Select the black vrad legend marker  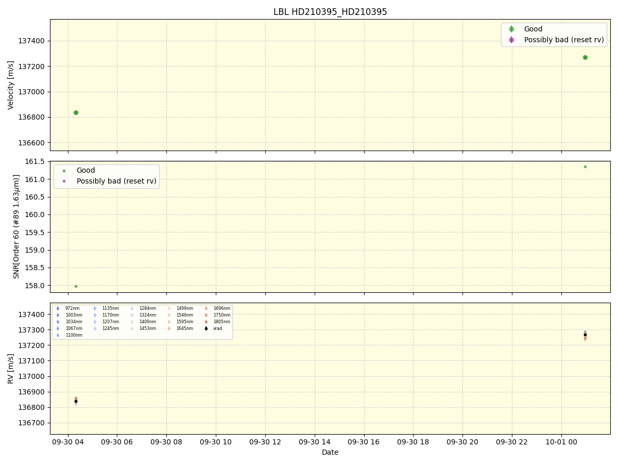(206, 328)
